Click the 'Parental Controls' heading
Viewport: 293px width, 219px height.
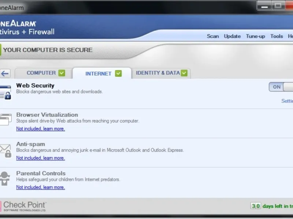(x=41, y=173)
